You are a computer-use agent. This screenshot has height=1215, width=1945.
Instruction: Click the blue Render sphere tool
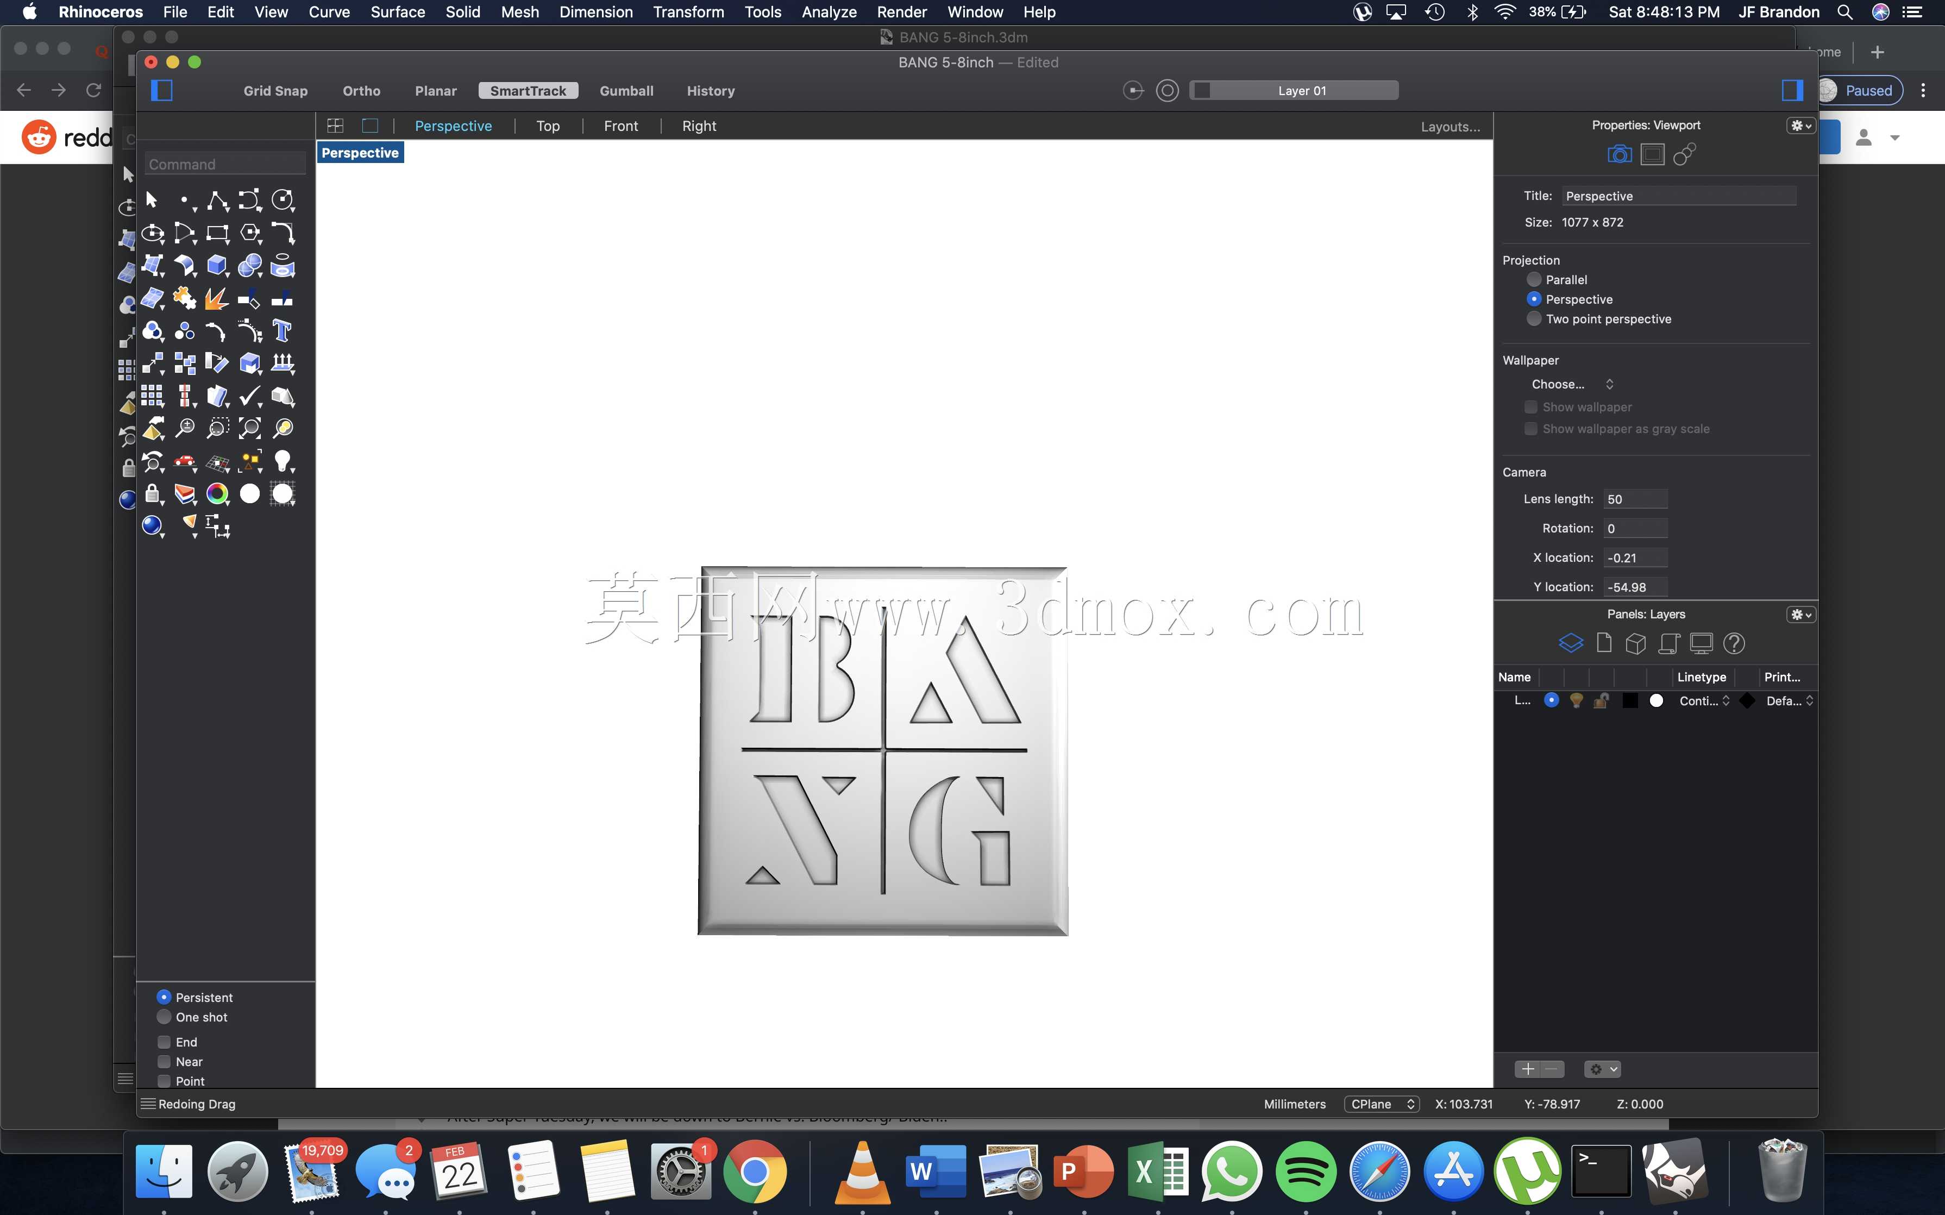coord(153,527)
